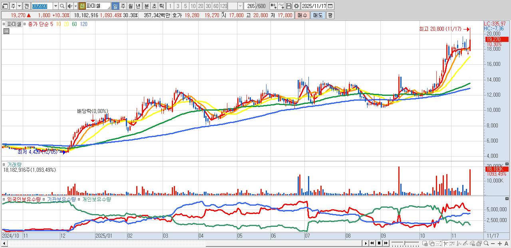
Task: Click the interval 120 button
Action: tap(223, 6)
